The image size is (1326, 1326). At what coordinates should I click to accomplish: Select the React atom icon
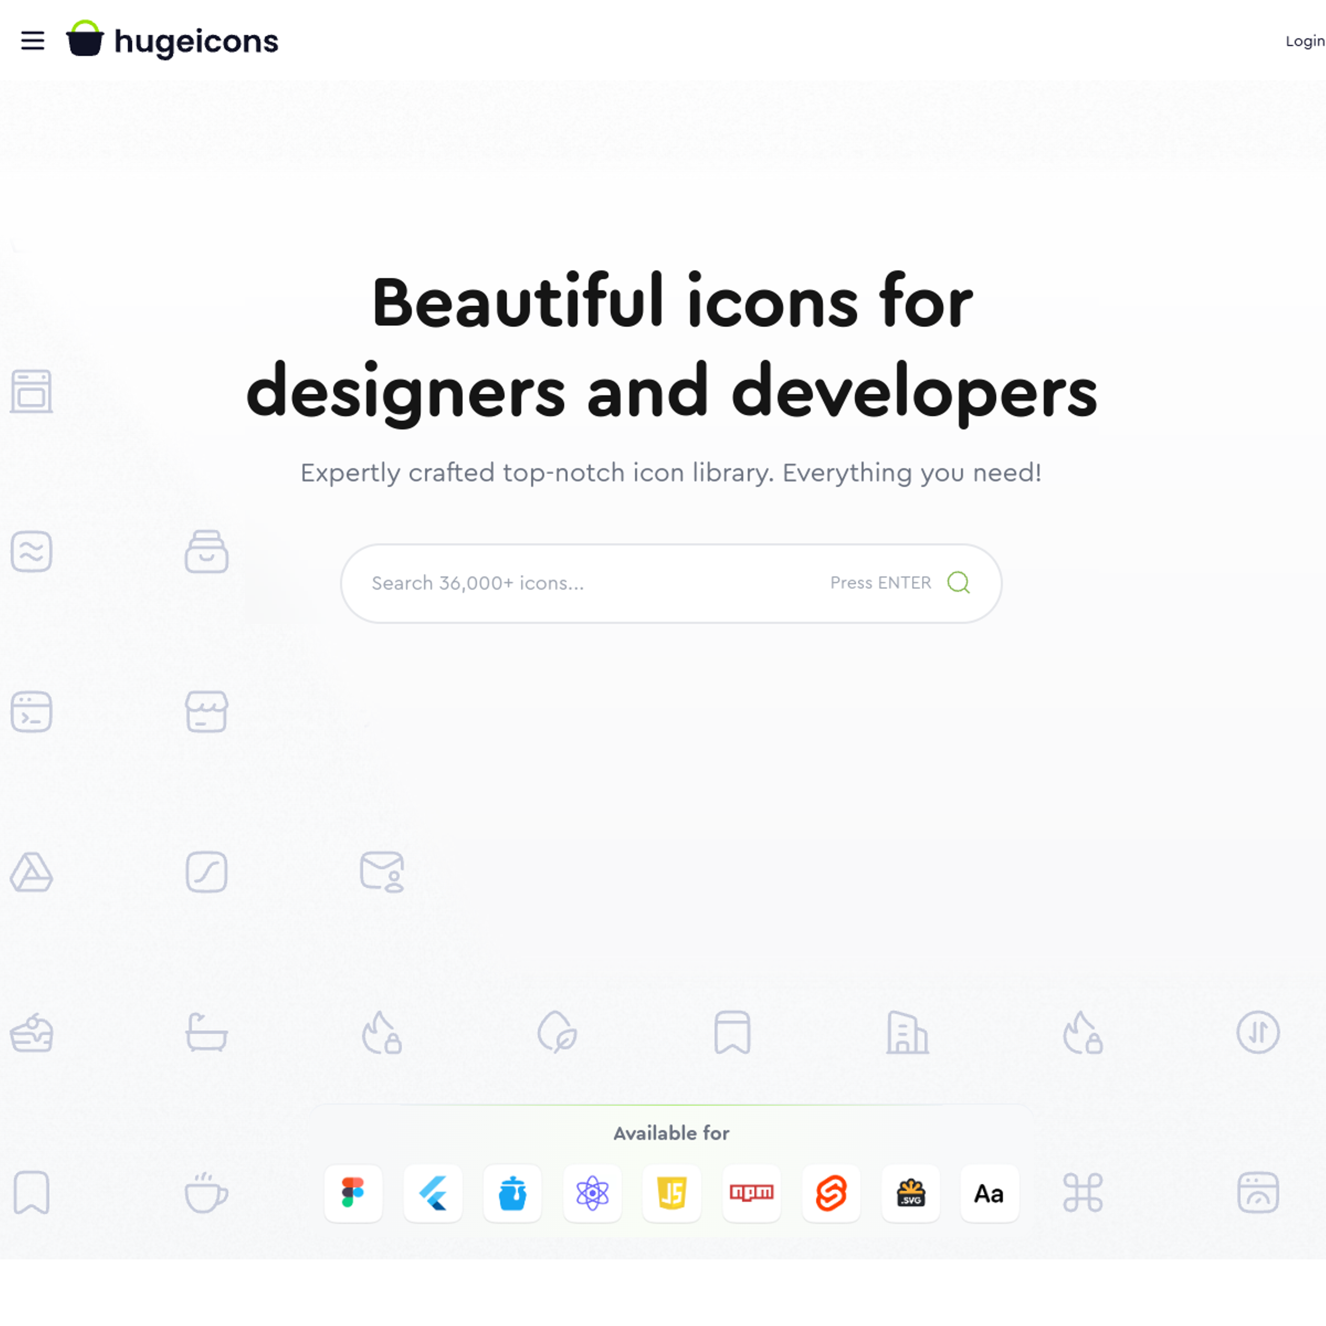coord(592,1193)
